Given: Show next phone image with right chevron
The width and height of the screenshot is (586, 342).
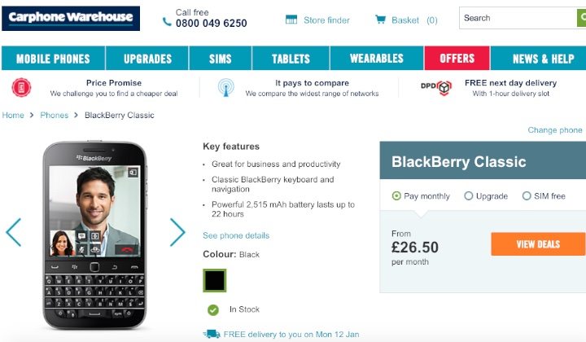Looking at the screenshot, I should (x=177, y=232).
